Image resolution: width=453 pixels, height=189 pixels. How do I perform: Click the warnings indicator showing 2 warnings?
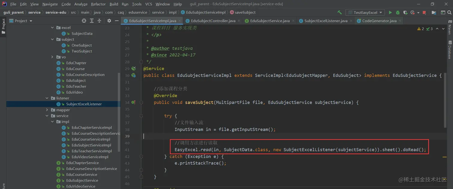click(421, 29)
